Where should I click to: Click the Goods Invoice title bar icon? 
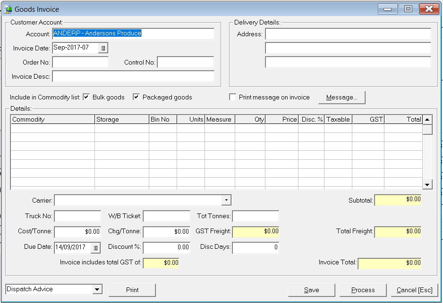[8, 9]
